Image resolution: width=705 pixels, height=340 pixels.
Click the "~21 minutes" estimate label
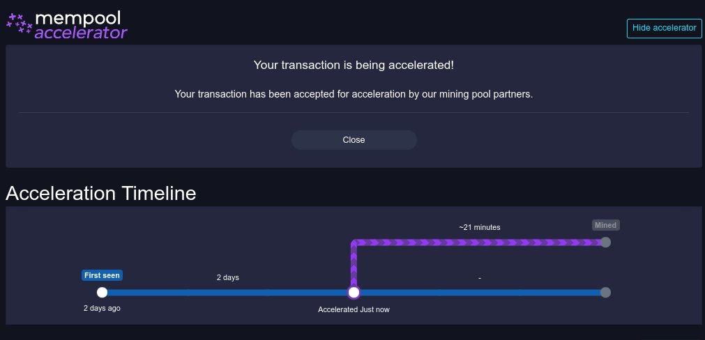tap(480, 227)
